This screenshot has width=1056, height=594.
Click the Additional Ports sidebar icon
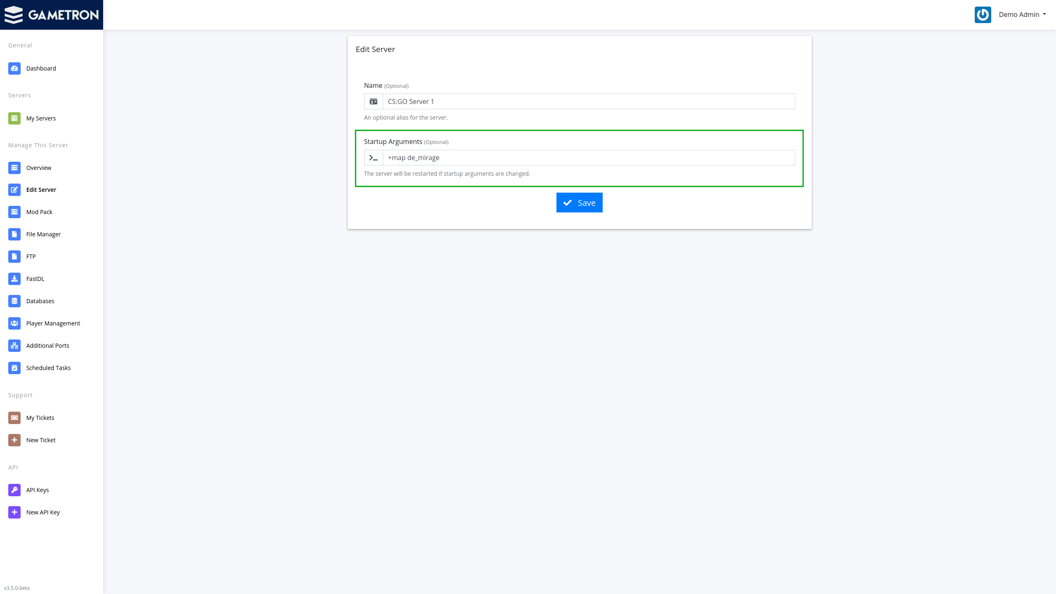coord(14,345)
